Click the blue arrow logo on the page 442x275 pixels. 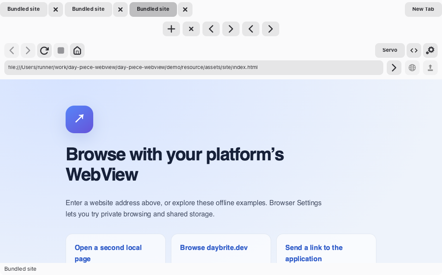tap(79, 119)
